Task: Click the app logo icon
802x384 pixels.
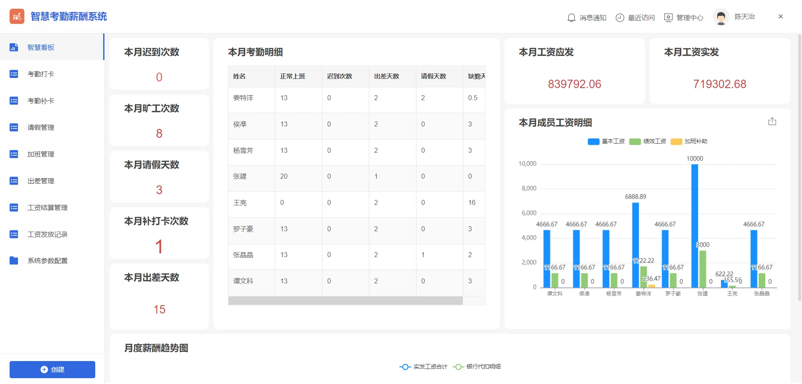Action: pos(17,16)
